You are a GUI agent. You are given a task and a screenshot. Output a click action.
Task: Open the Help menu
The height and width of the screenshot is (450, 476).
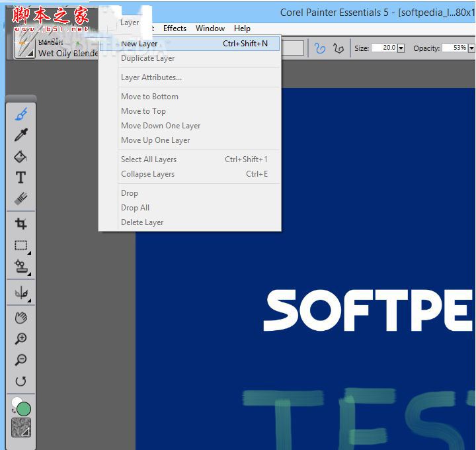(x=242, y=28)
